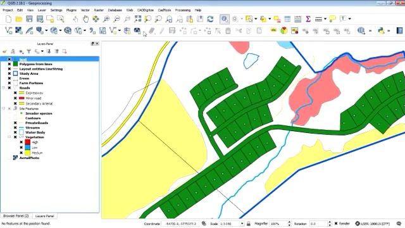The height and width of the screenshot is (228, 405).
Task: Select the Layout entities LineString layer
Action: [40, 69]
